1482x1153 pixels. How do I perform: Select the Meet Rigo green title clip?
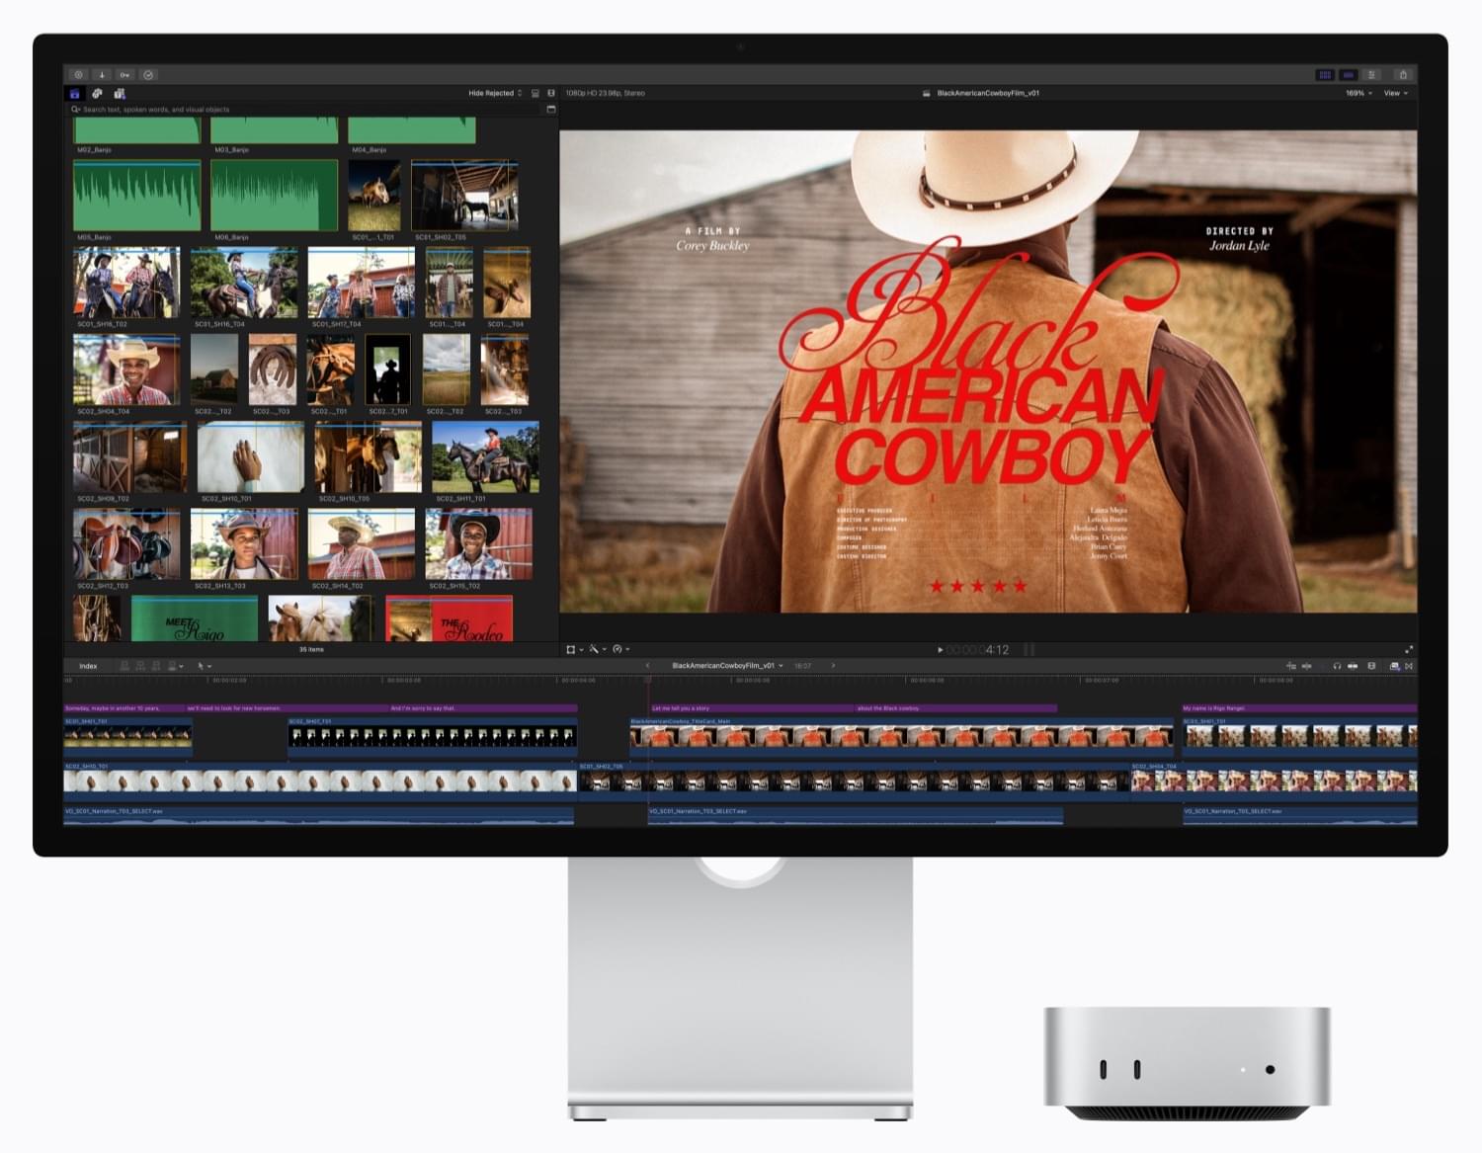(x=195, y=618)
